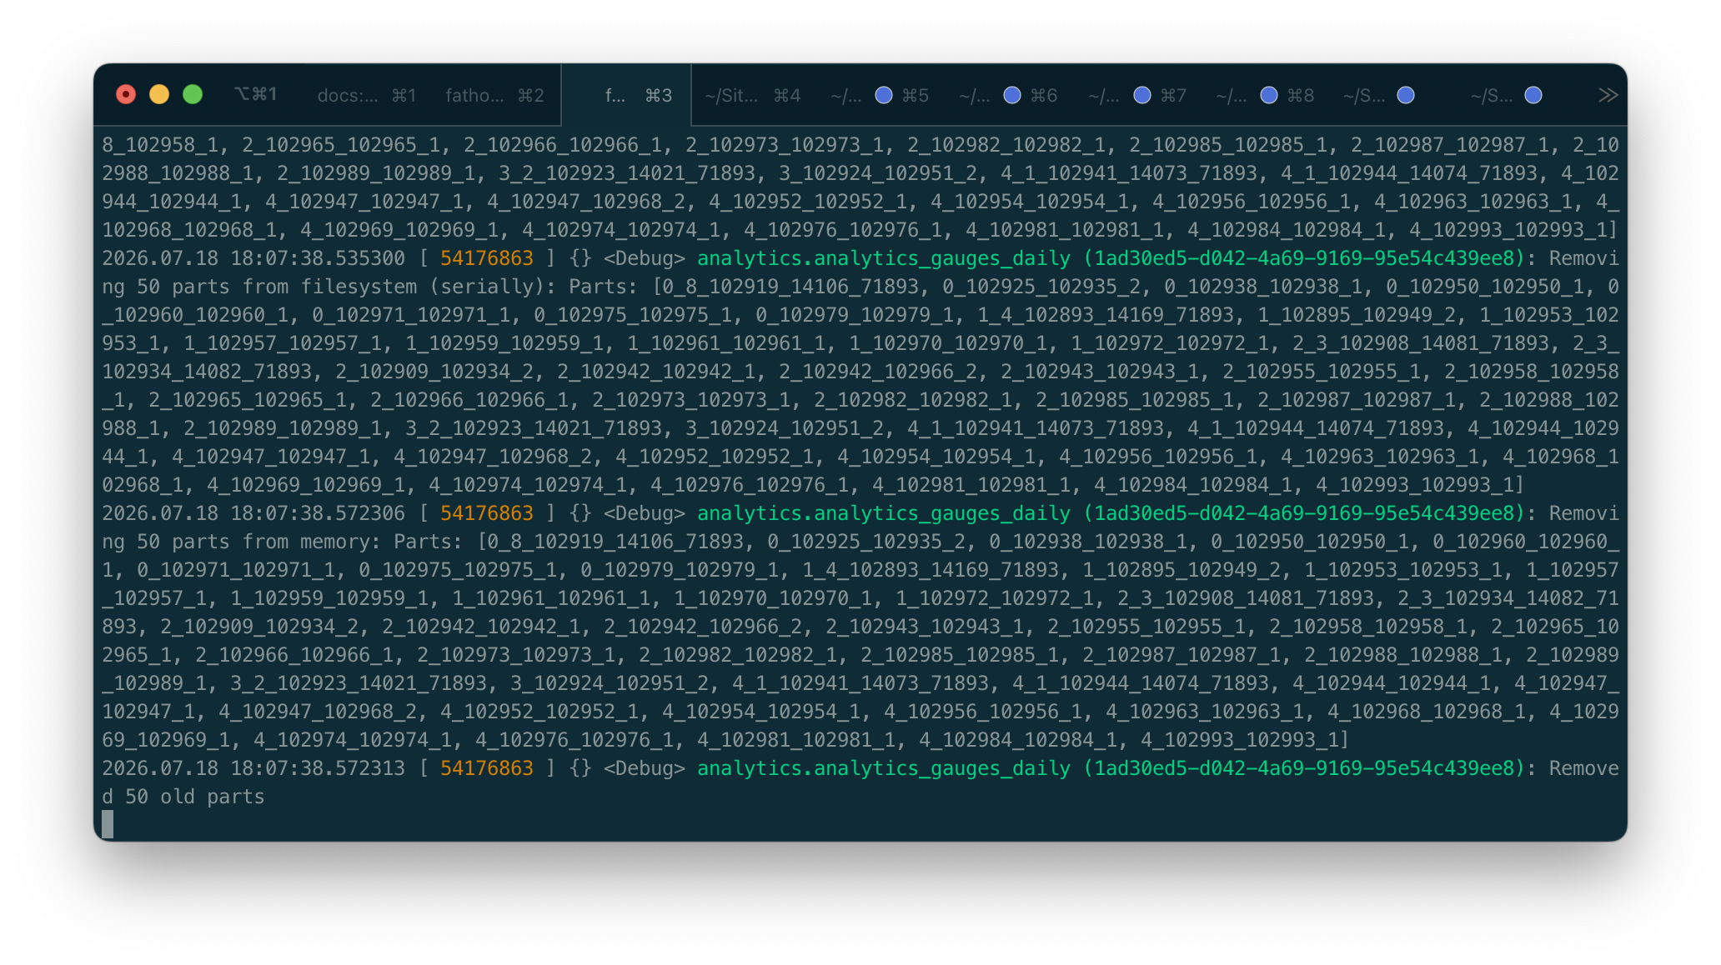Close the terminal window with red button
1721x965 pixels.
[x=126, y=94]
